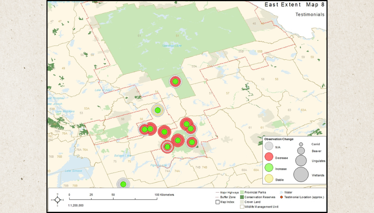Click the Conservation Reserves dark green swatch

pos(241,197)
